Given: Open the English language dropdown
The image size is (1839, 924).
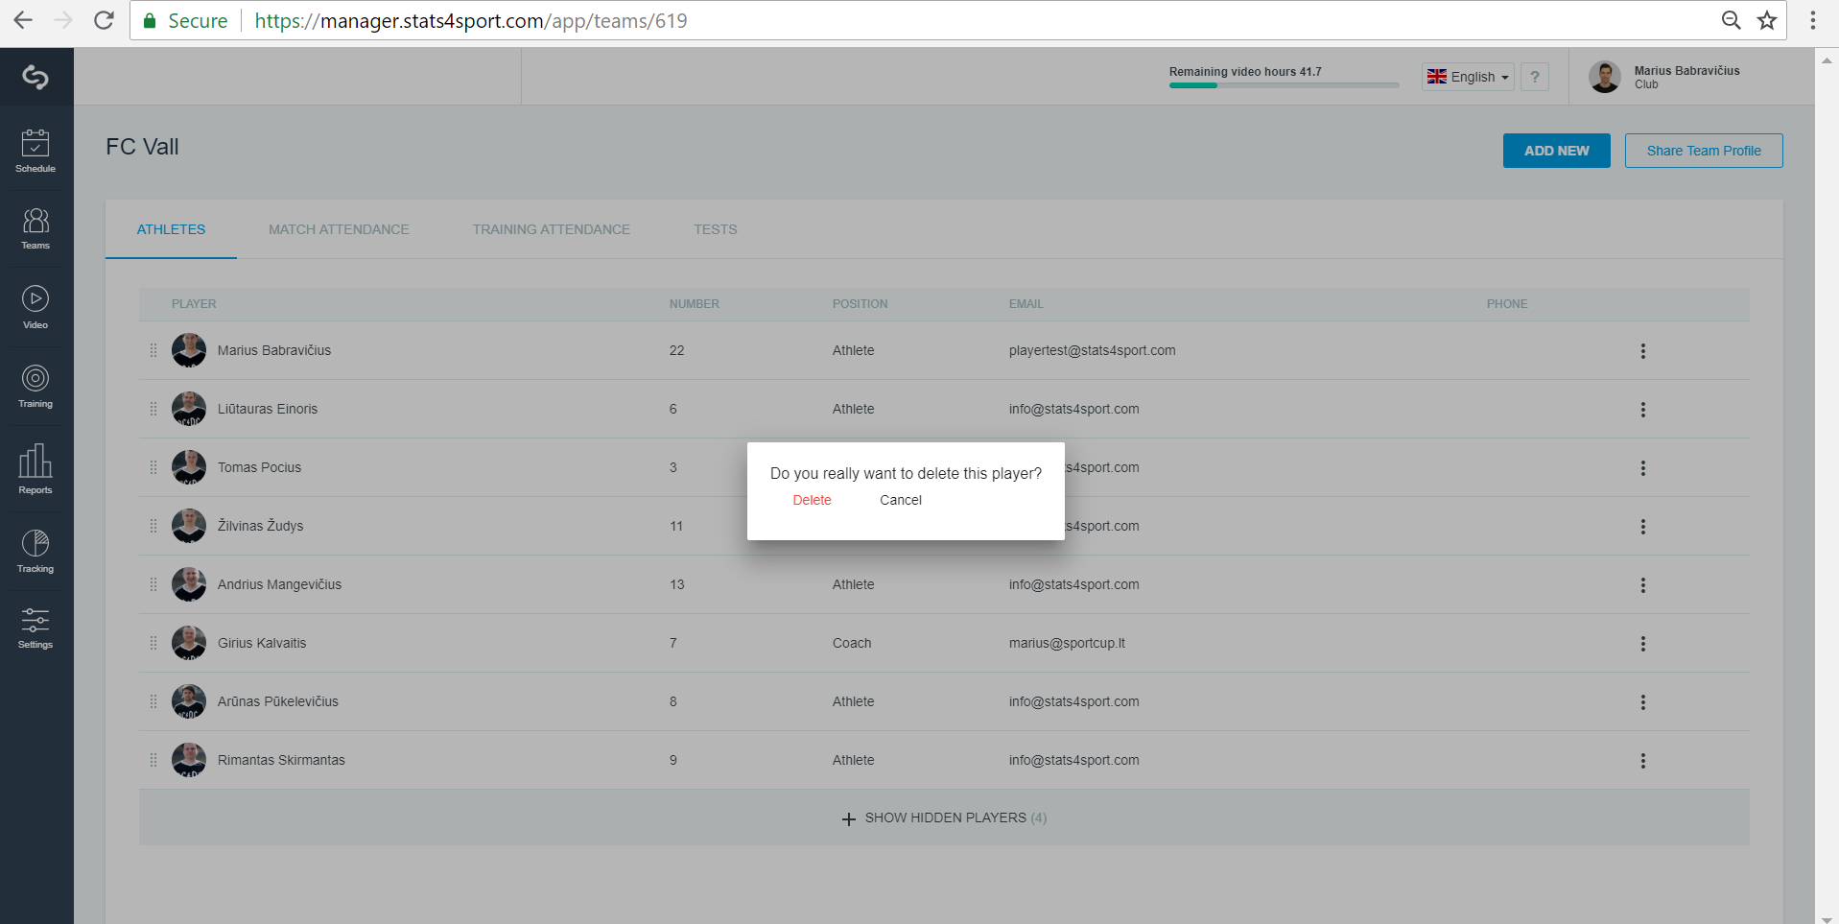Looking at the screenshot, I should 1468,77.
